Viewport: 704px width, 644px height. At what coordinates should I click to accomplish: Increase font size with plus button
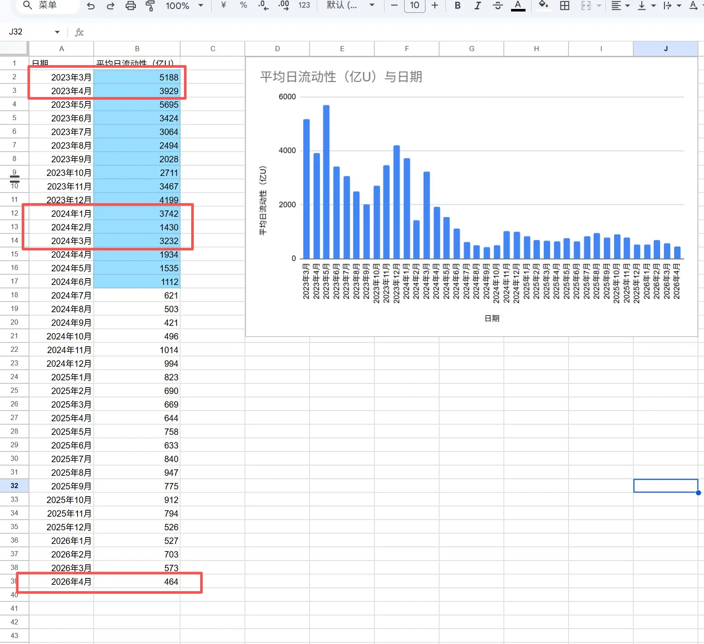(434, 5)
